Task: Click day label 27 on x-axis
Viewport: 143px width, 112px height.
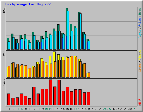Action: [x=117, y=109]
